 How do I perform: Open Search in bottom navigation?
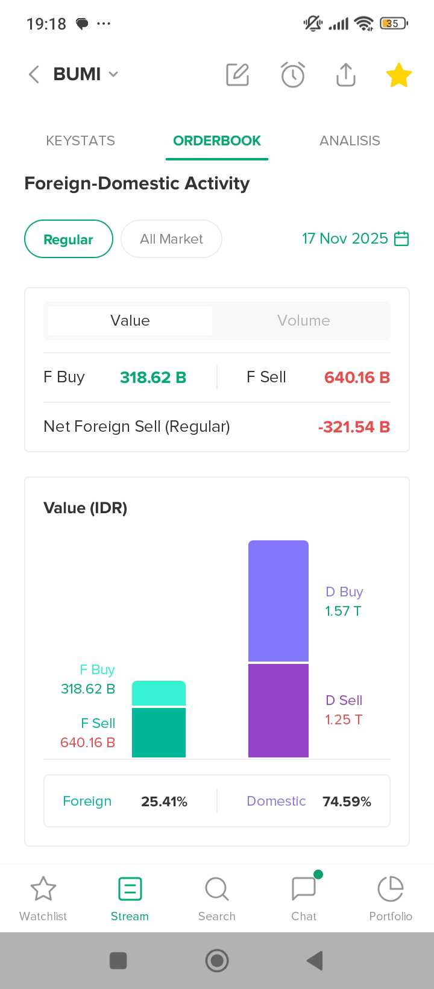point(217,899)
